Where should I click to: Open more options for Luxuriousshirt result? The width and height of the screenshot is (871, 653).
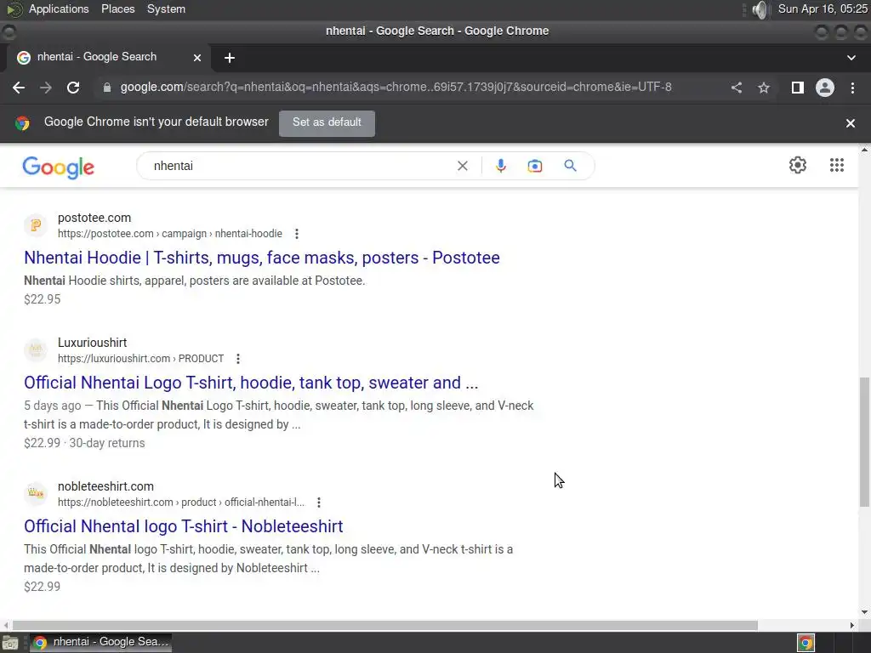click(x=238, y=359)
